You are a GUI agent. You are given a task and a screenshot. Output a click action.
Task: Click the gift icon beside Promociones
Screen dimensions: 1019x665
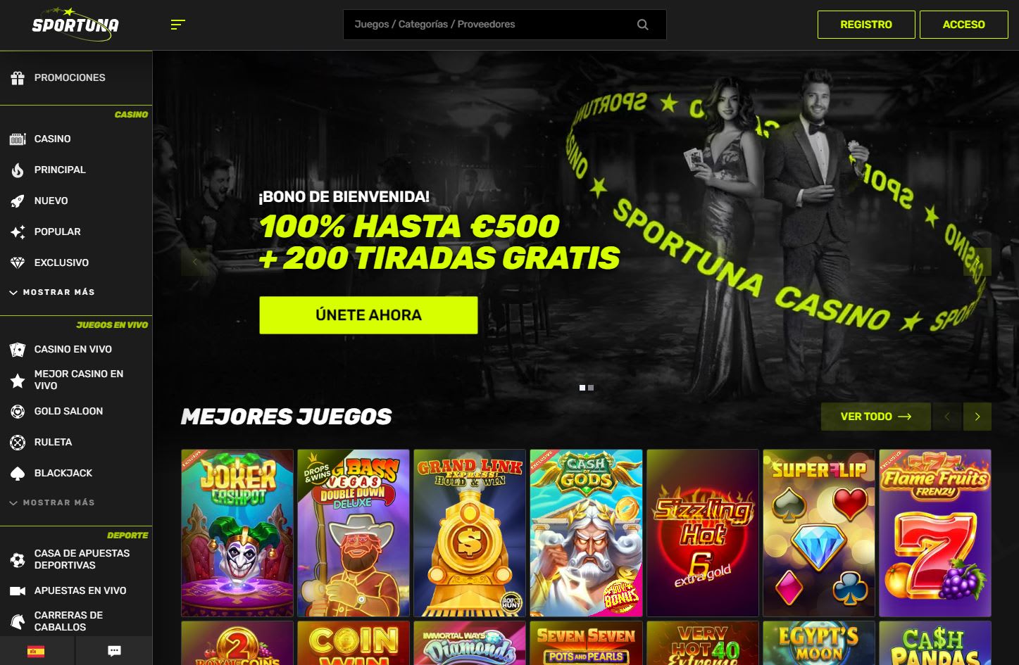tap(18, 78)
